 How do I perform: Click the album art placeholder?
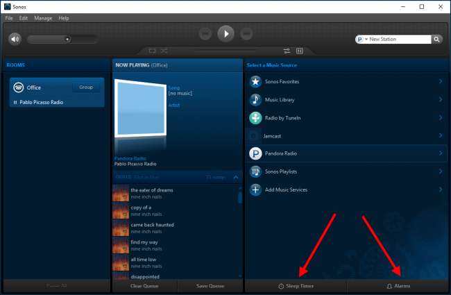pos(140,108)
